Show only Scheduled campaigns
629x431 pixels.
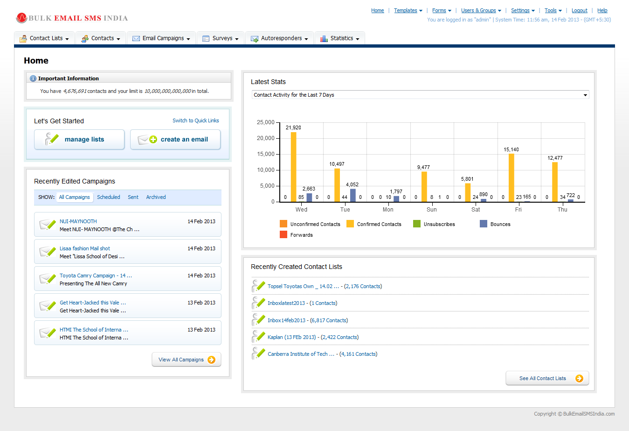(109, 197)
